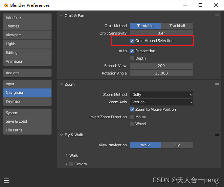
Task: Select the Navigation tab
Action: point(27,92)
